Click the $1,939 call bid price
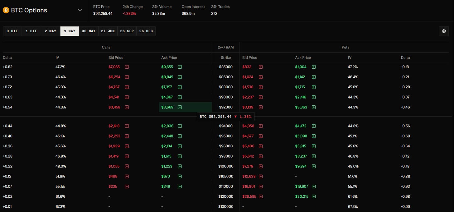 point(114,146)
